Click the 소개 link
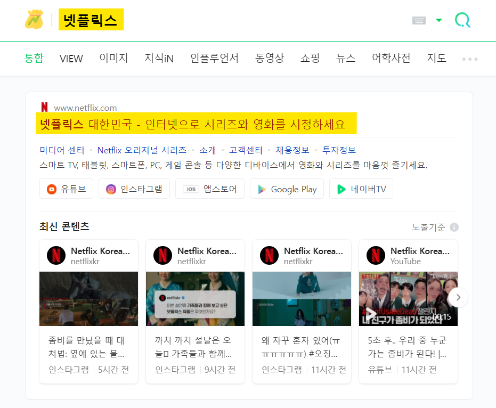 pos(208,150)
